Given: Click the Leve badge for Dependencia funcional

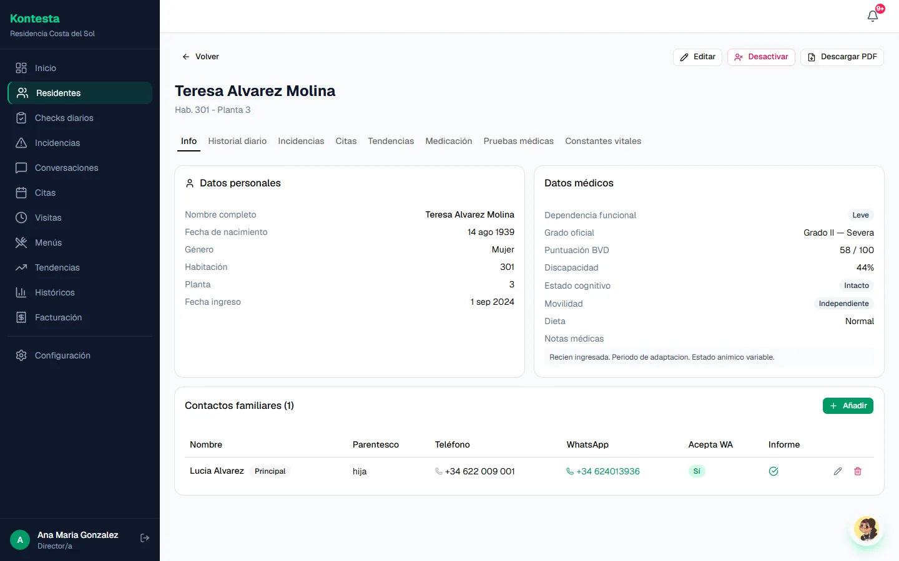Looking at the screenshot, I should pyautogui.click(x=860, y=215).
